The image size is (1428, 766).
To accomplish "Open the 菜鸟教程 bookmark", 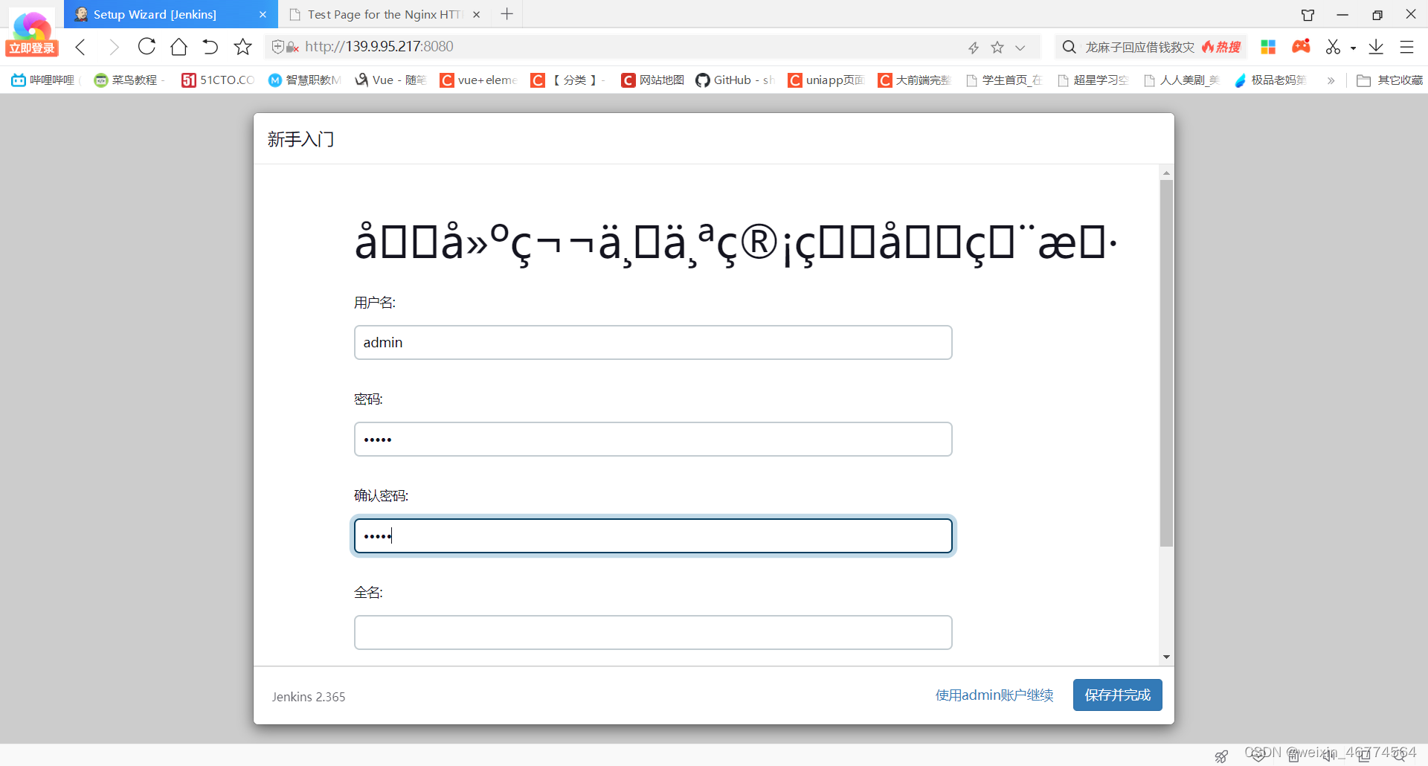I will (x=128, y=80).
